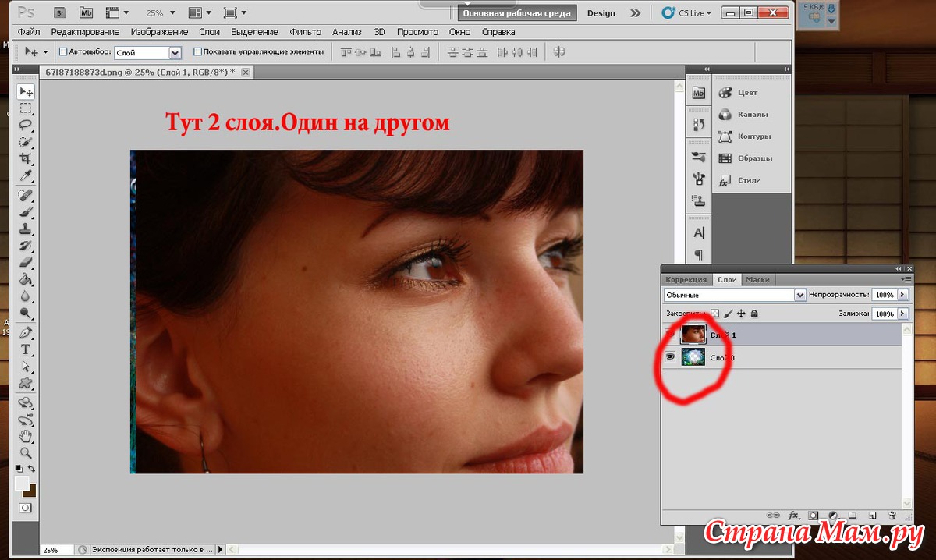The width and height of the screenshot is (936, 560).
Task: Add a layer mask in the Layers panel
Action: pos(813,516)
